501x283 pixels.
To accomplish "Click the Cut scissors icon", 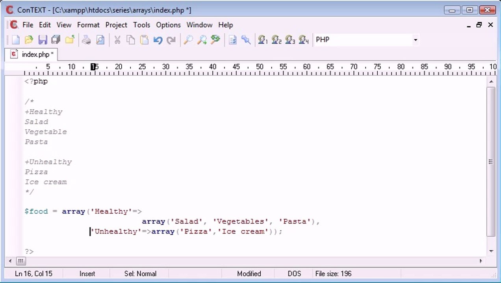I will (x=117, y=40).
